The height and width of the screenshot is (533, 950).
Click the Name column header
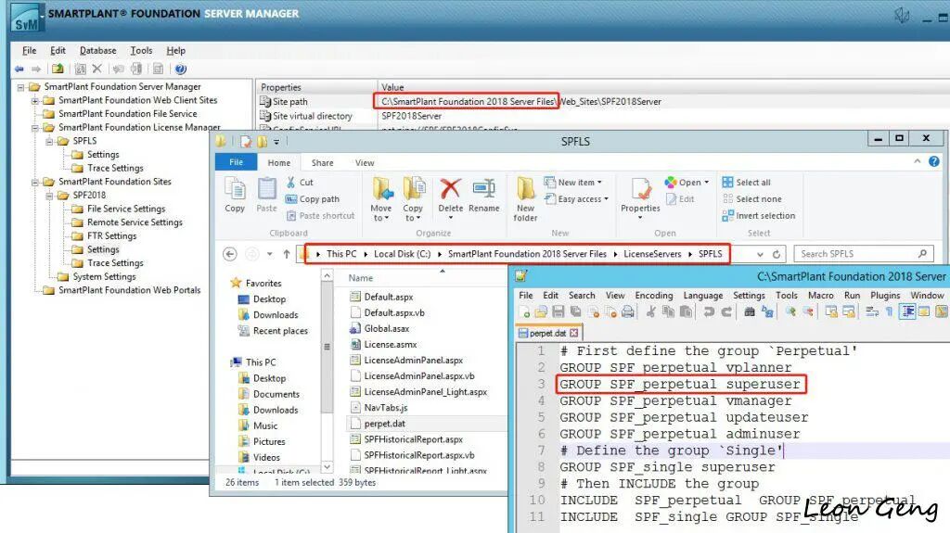click(361, 278)
